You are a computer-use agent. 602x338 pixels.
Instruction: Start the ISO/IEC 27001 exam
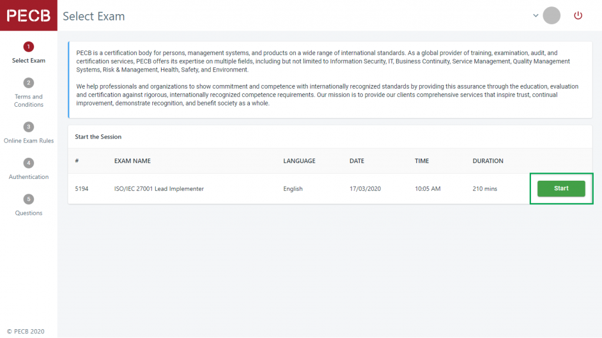pos(561,188)
